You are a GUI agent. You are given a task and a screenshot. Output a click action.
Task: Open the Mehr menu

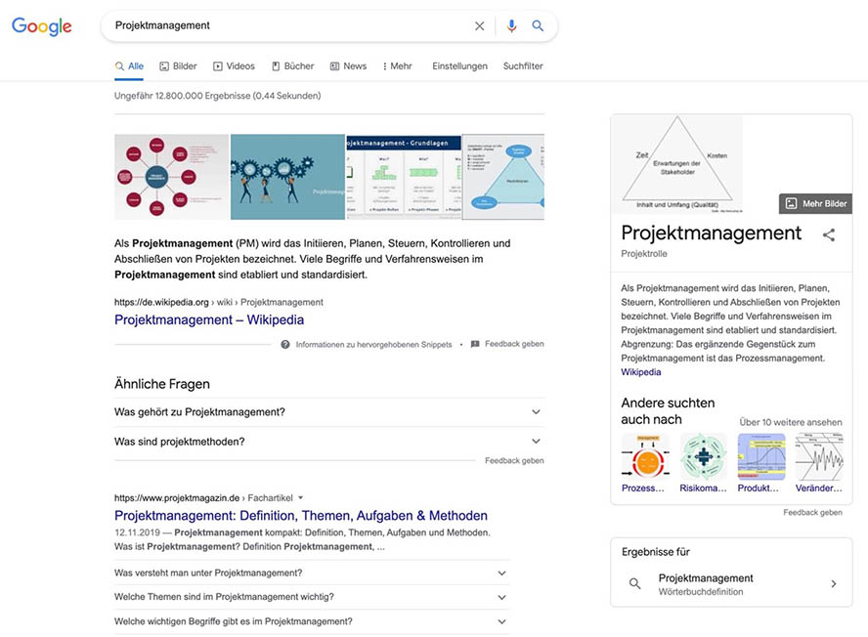398,65
